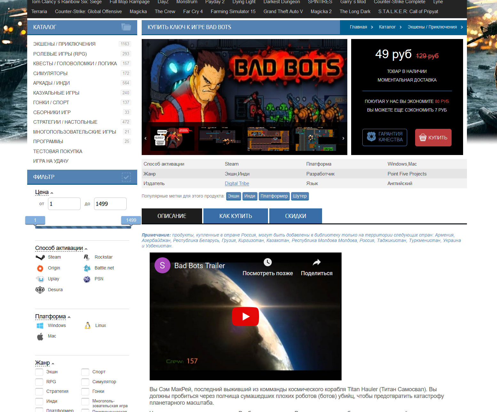Click the price range slider track
This screenshot has height=412, width=497.
[83, 227]
